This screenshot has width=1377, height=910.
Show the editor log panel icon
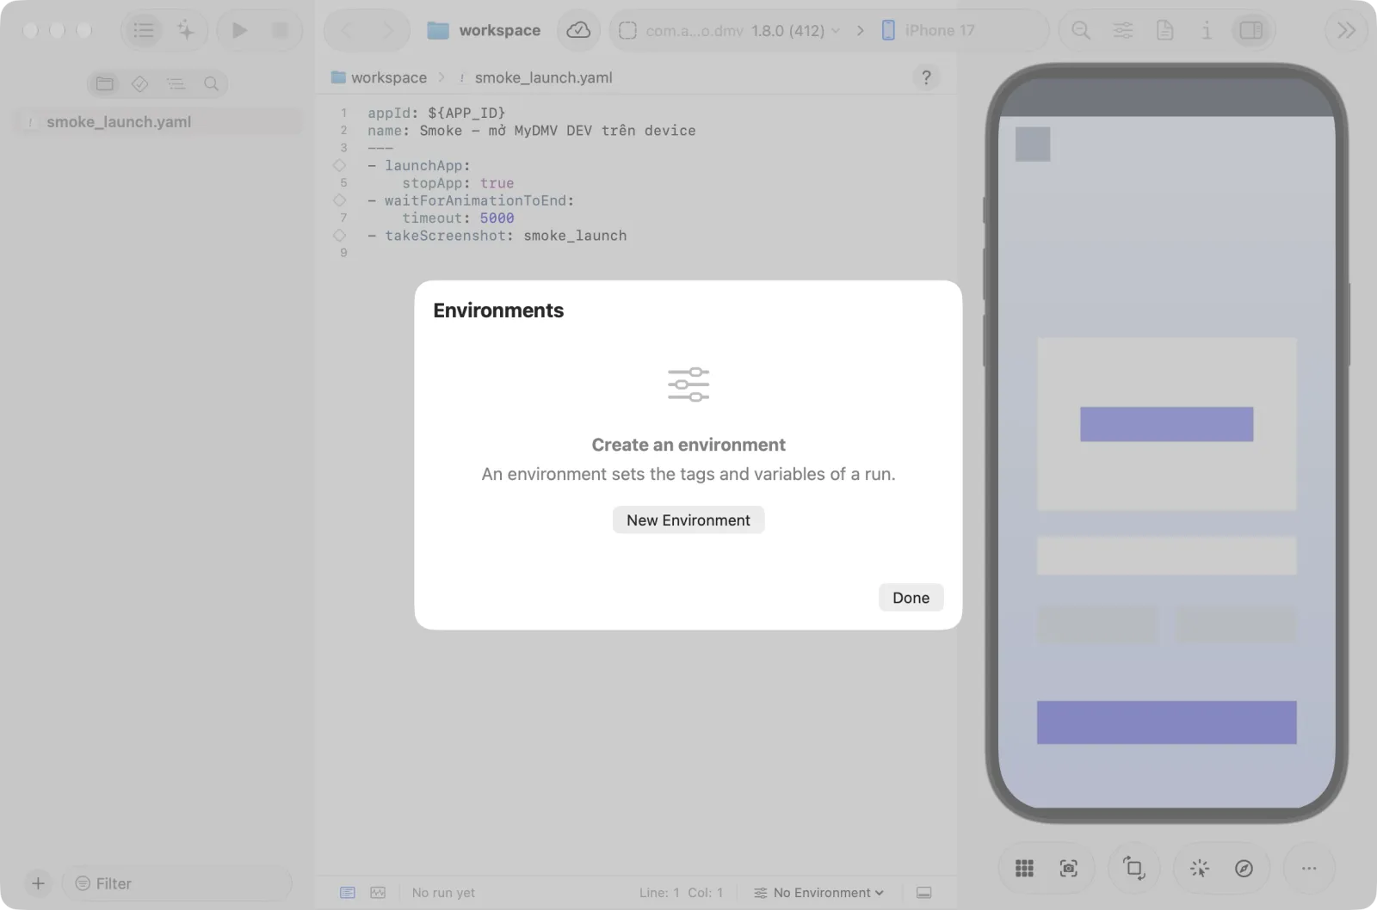348,893
